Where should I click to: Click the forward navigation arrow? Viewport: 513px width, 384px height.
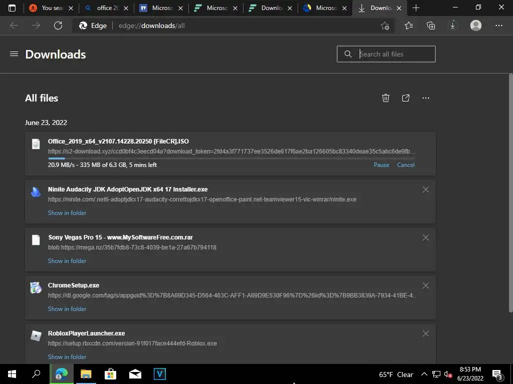[x=36, y=25]
